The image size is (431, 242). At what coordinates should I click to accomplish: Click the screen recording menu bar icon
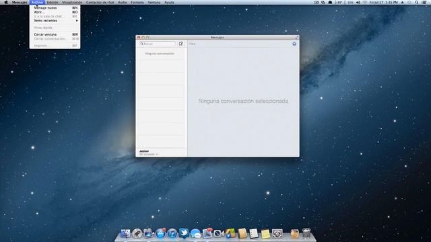point(317,2)
